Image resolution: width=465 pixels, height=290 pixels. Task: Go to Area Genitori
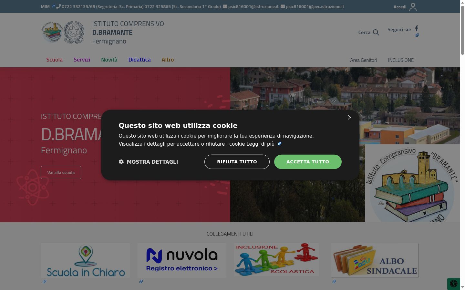(364, 60)
